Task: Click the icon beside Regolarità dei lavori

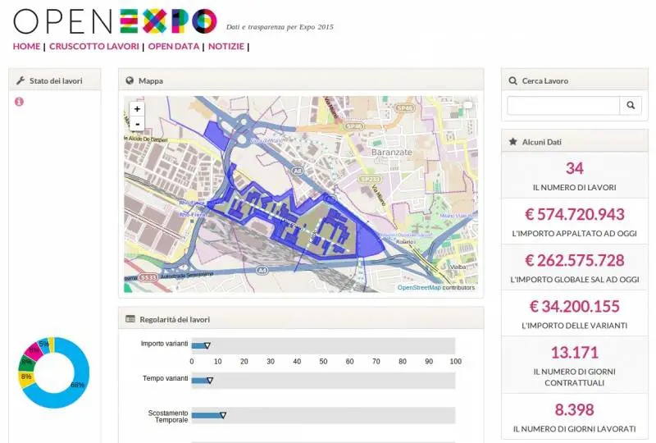Action: pos(130,319)
